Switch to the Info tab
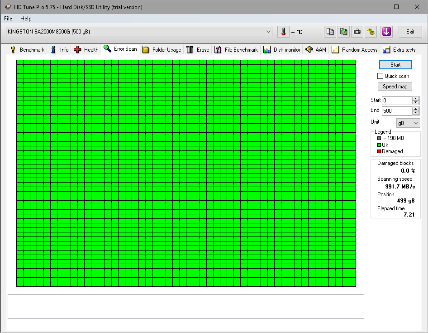 (59, 49)
